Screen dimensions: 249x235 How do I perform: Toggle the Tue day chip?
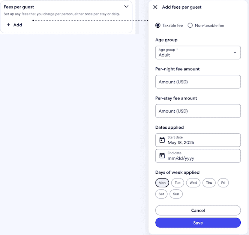(x=178, y=183)
